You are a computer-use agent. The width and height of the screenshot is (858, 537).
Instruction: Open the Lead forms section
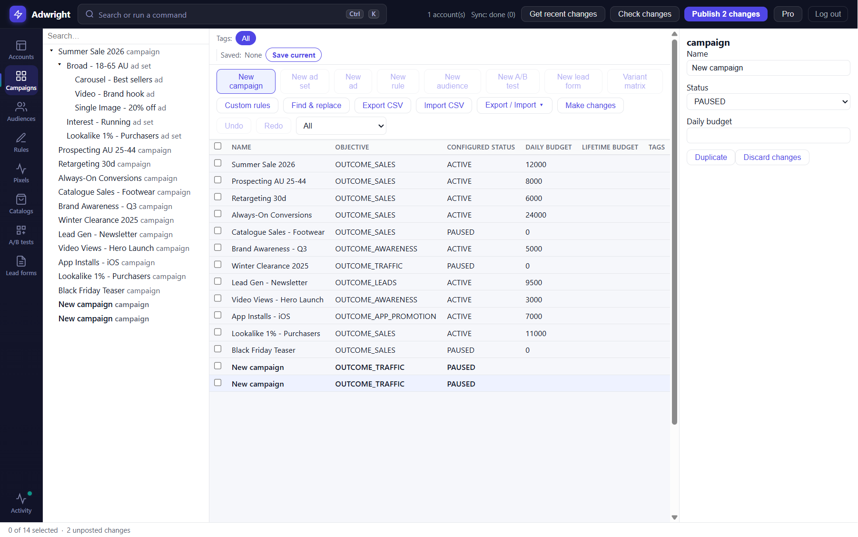[21, 266]
